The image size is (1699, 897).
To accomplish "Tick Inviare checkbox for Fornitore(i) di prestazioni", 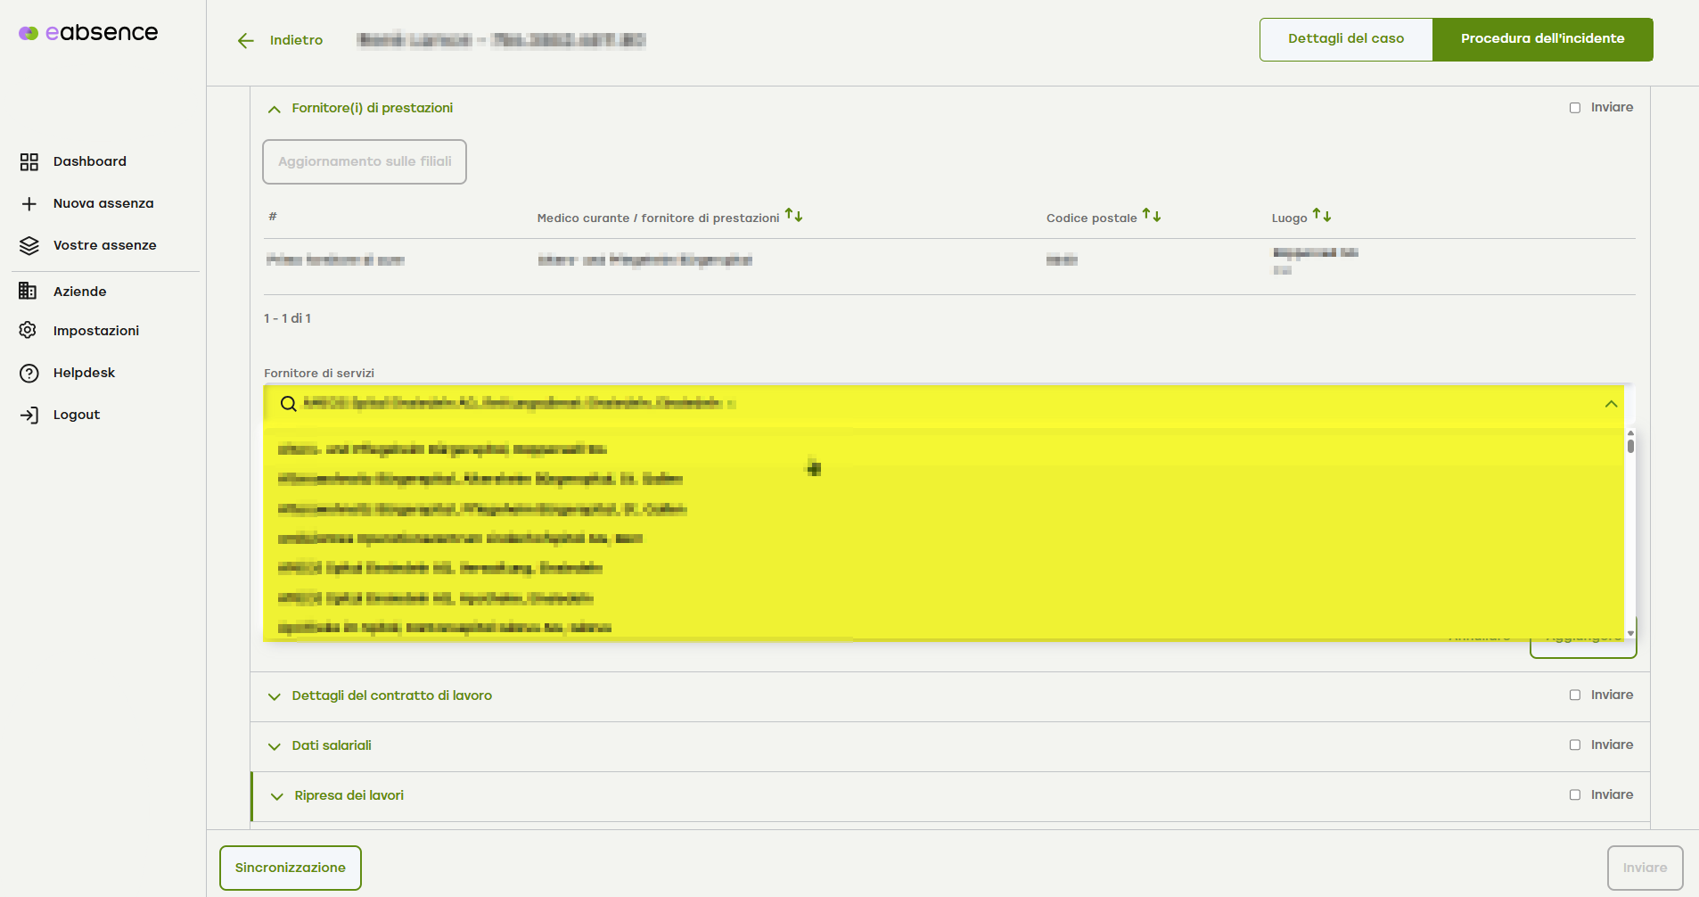I will [1575, 108].
